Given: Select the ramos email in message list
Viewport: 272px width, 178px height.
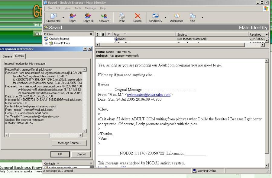Looking at the screenshot, I should point(122,39).
